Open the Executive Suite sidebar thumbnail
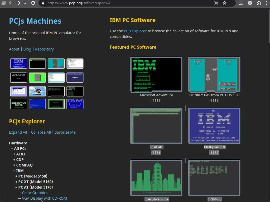The image size is (270, 202). click(x=19, y=104)
